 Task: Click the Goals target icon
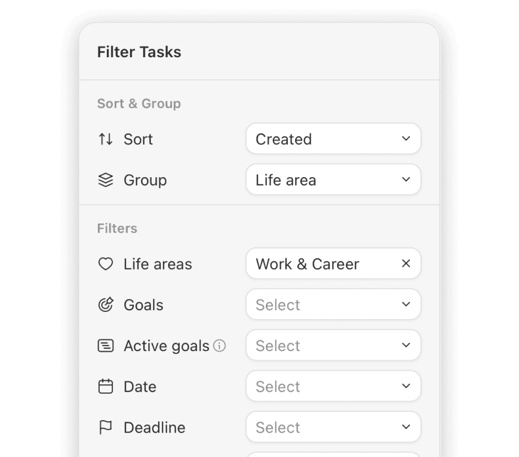pos(105,305)
